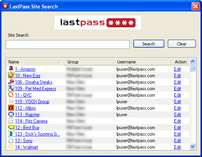Click the scrollbar up arrow
The image size is (202, 157).
tap(192, 62)
